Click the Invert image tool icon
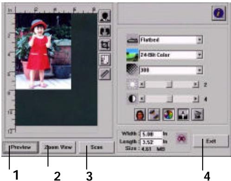 pos(105,16)
